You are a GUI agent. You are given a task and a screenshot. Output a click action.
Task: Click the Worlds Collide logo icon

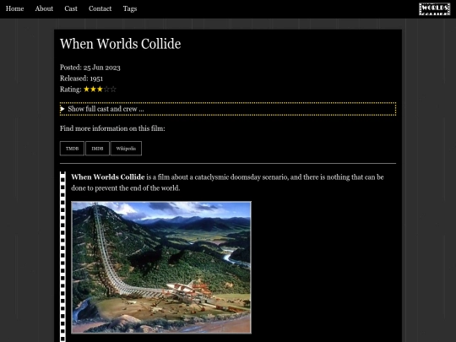[x=435, y=9]
